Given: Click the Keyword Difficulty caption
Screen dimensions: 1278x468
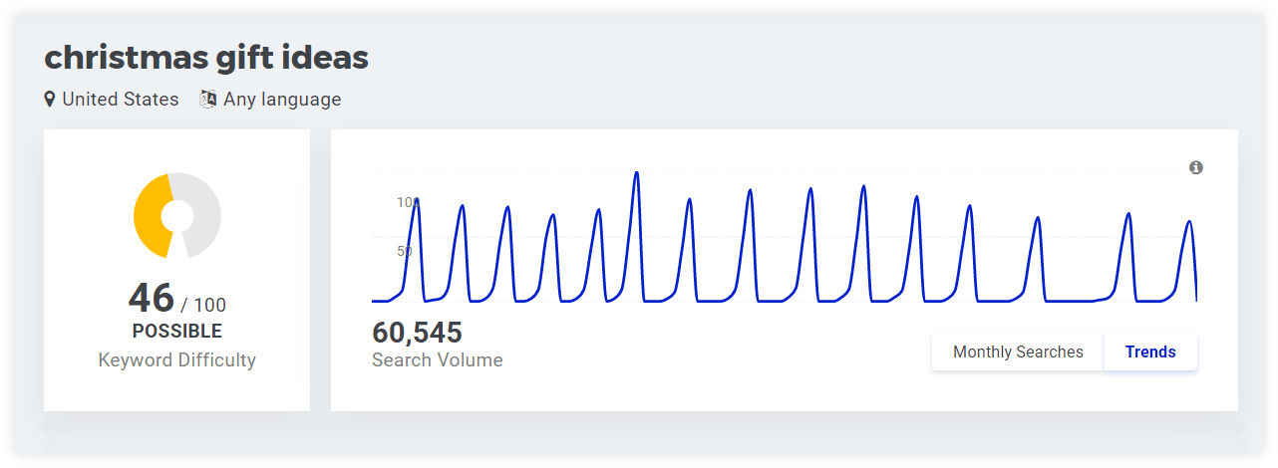Looking at the screenshot, I should point(177,360).
